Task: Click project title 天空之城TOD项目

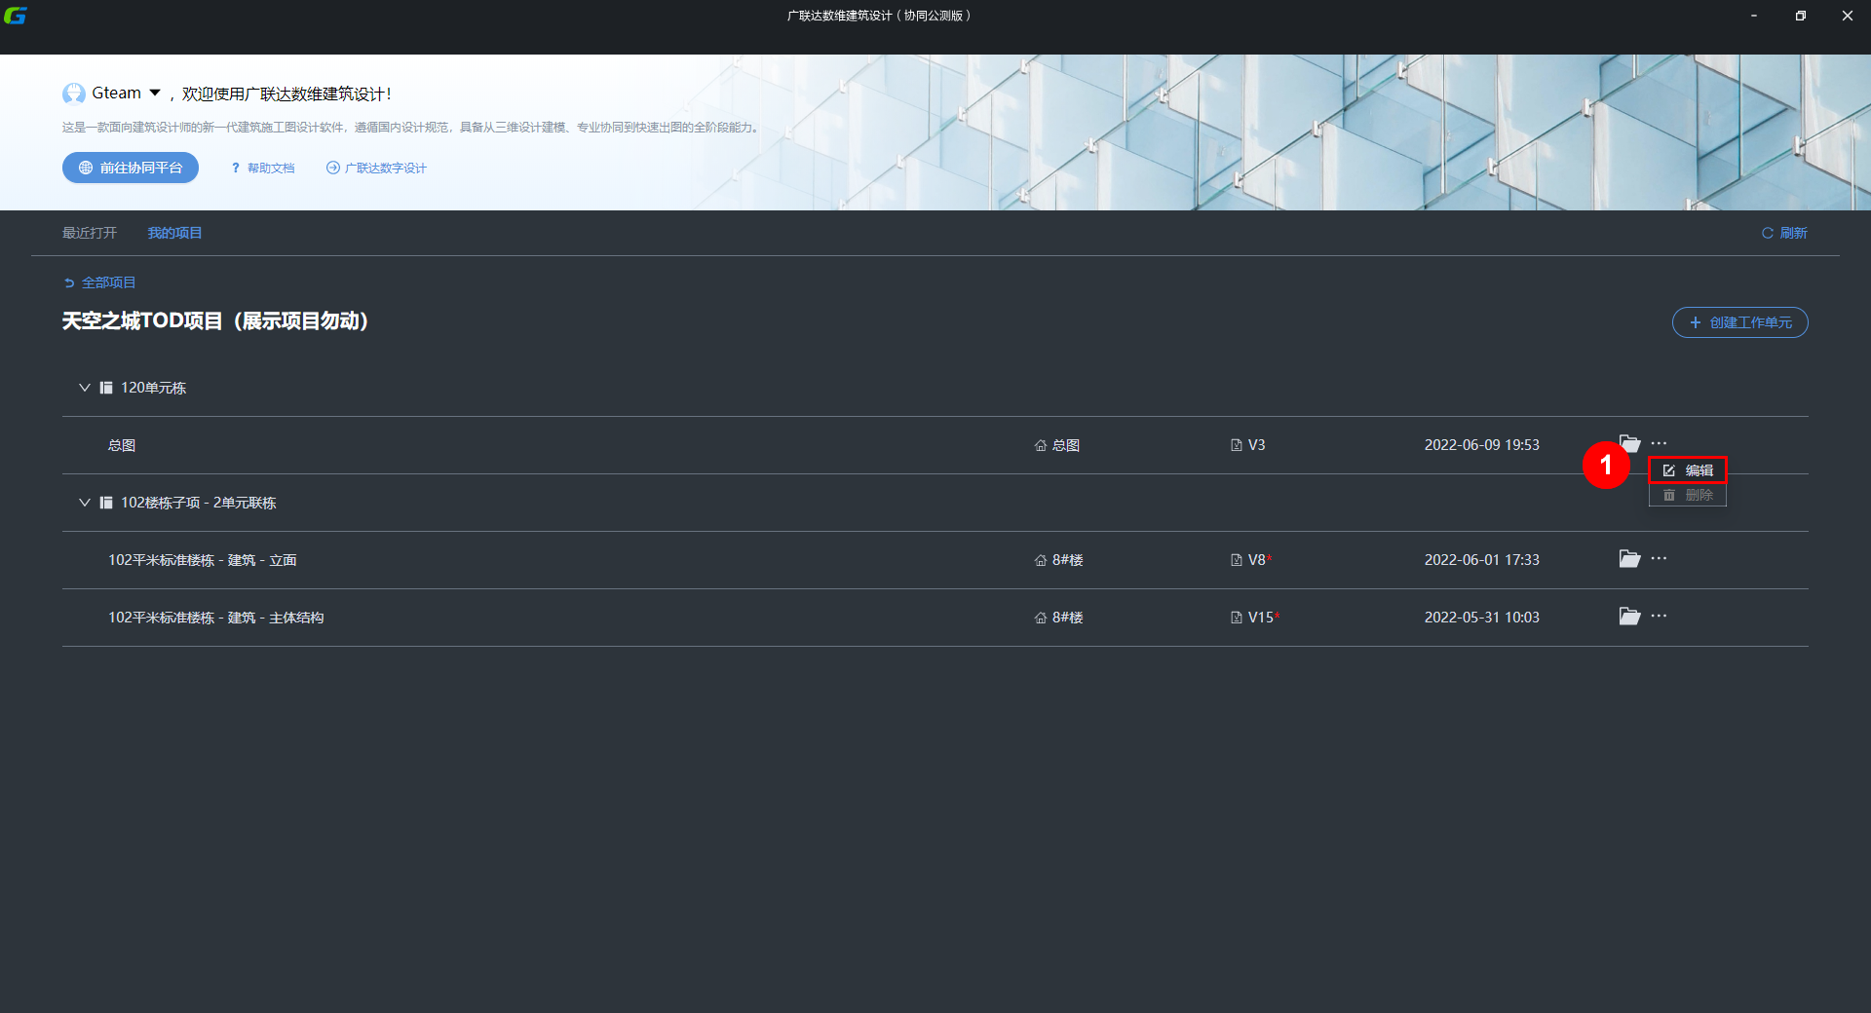Action: click(x=215, y=320)
